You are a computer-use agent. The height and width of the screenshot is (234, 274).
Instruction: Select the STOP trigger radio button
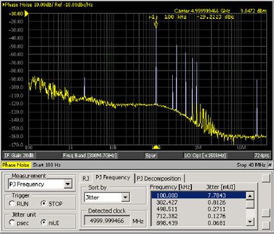click(44, 204)
